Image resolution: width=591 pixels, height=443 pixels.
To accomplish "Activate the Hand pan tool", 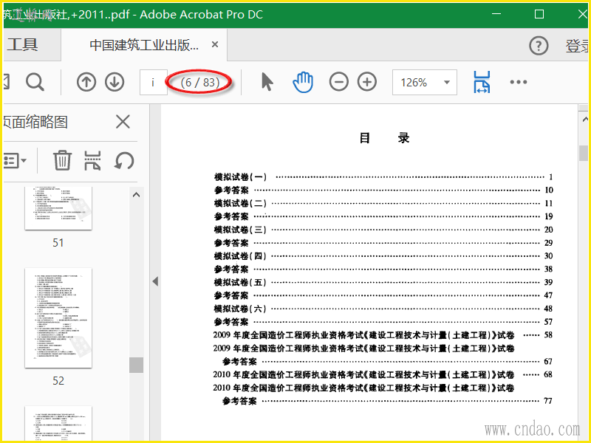I will tap(303, 82).
